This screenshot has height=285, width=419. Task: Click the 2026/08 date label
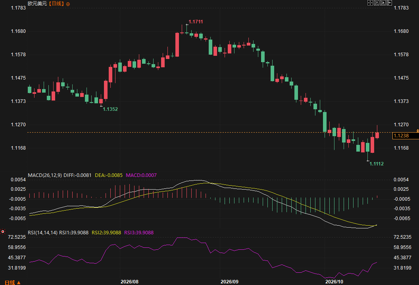pyautogui.click(x=130, y=282)
